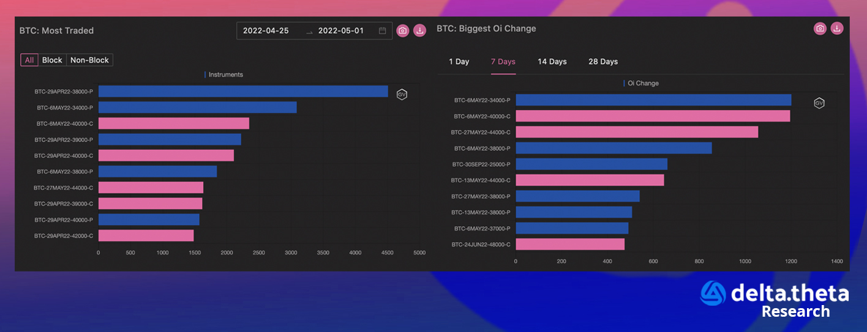
Task: Edit end date 2022-05-01
Action: (x=341, y=31)
